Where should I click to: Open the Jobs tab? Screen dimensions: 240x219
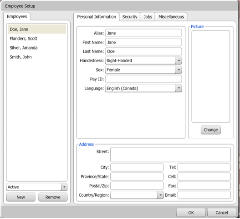click(148, 17)
